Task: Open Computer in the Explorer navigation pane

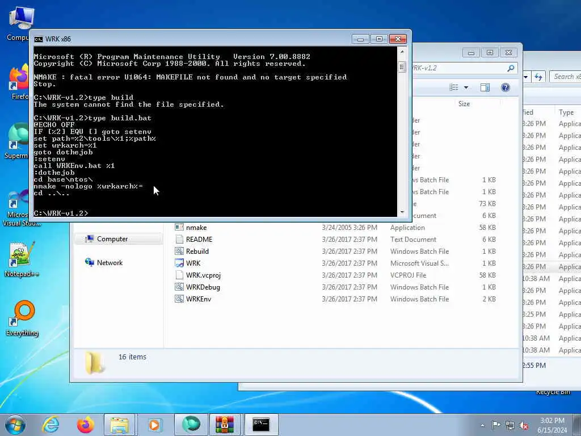Action: coord(112,239)
